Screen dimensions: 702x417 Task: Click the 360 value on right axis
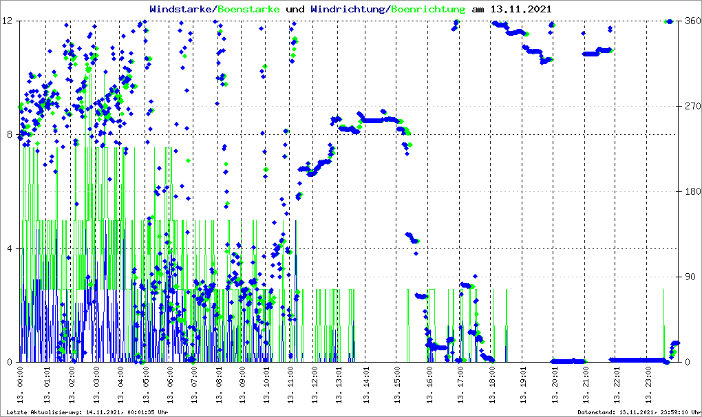692,21
